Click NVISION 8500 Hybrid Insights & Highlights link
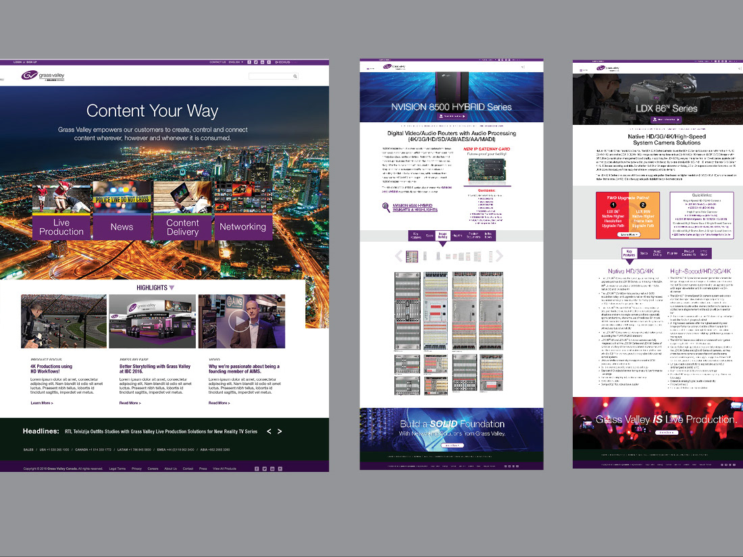Screen dimensions: 743x557 [415, 207]
